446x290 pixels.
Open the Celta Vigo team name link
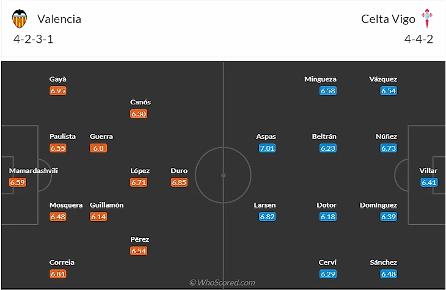pos(388,19)
